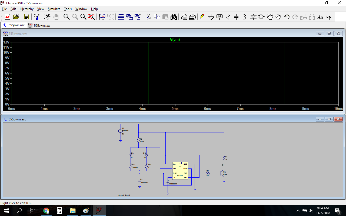346x216 pixels.
Task: Switch to the 555pwm.asc tab
Action: click(14, 25)
